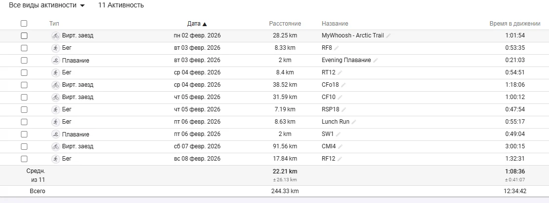Select the checkbox for the CMI4 ride
The image size is (549, 203).
(24, 146)
